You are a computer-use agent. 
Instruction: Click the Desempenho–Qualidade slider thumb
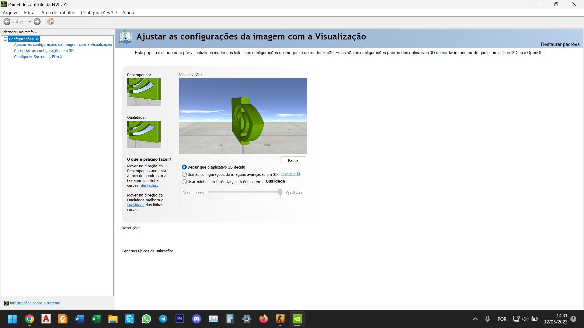coord(280,192)
